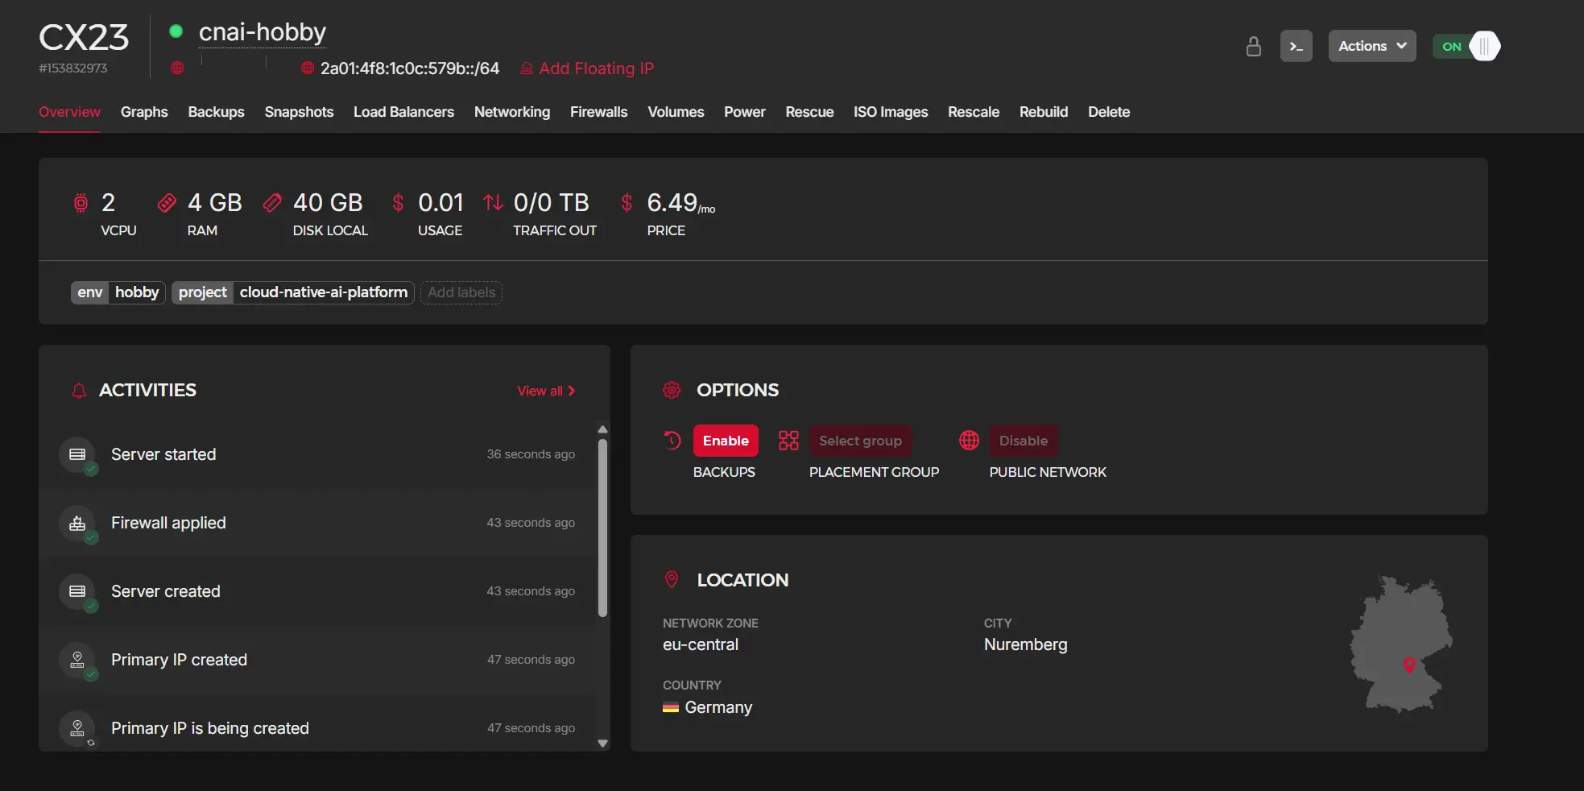Click the green server status dot
The image size is (1584, 791).
coord(176,31)
